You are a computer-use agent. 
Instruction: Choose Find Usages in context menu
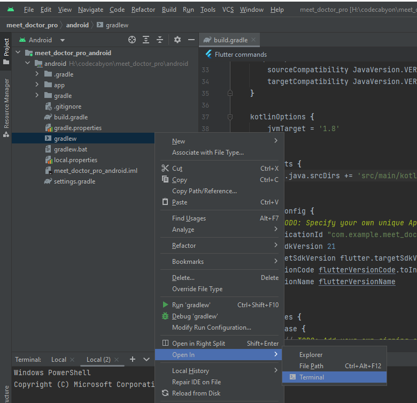coord(220,218)
